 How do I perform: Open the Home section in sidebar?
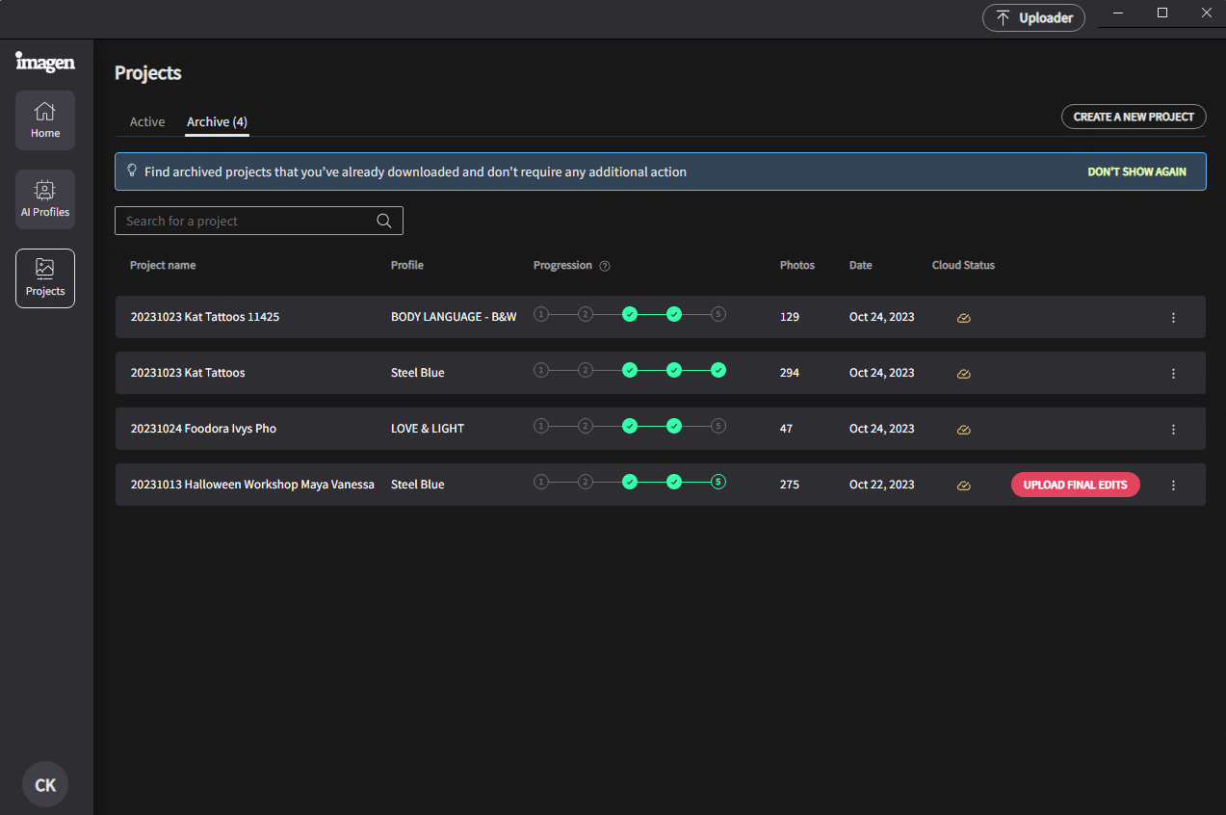click(45, 120)
